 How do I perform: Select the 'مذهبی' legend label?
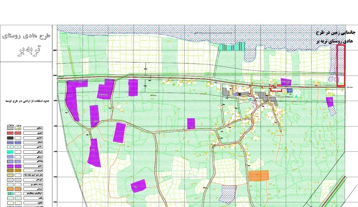click(33, 147)
